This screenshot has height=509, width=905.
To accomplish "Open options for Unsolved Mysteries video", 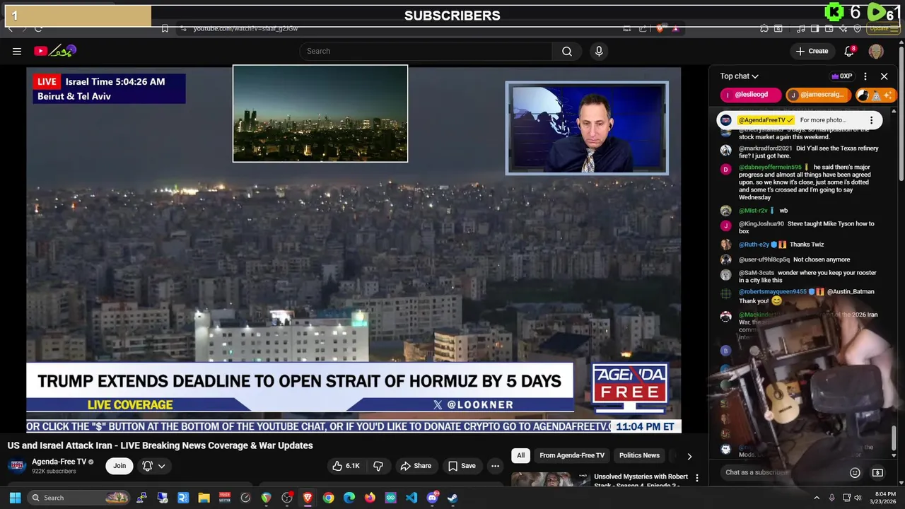I will tap(697, 478).
